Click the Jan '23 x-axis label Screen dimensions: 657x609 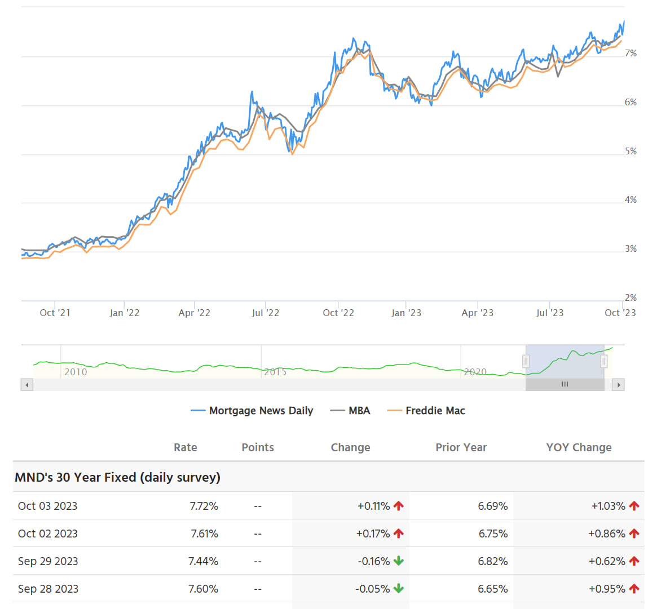point(406,313)
